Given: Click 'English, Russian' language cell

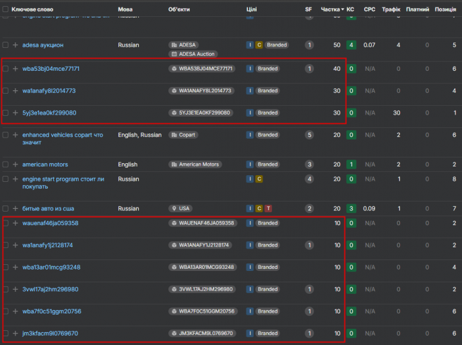Looking at the screenshot, I should coord(139,135).
